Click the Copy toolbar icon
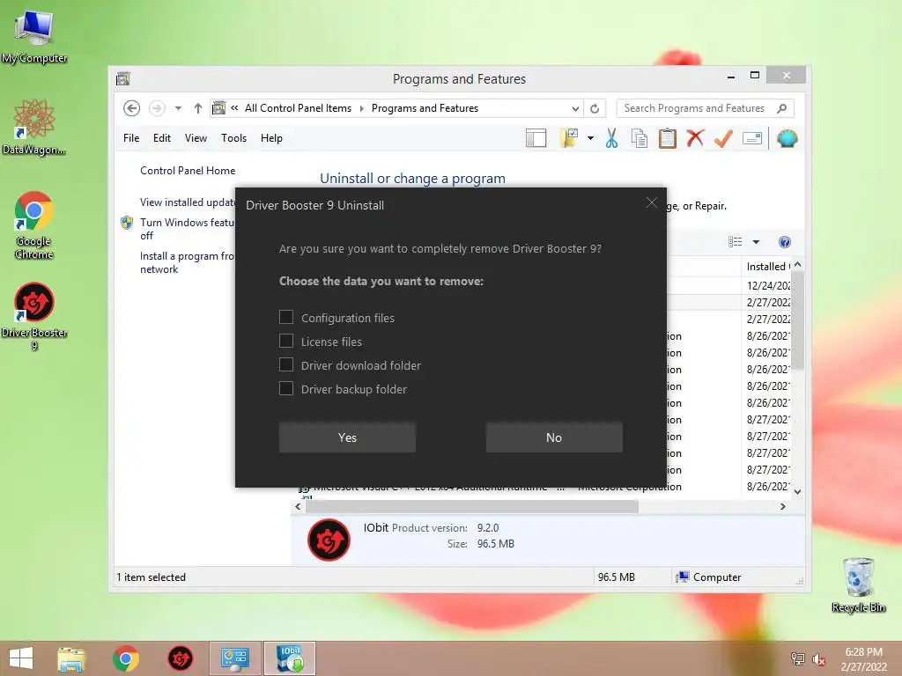Viewport: 902px width, 676px height. click(x=640, y=138)
